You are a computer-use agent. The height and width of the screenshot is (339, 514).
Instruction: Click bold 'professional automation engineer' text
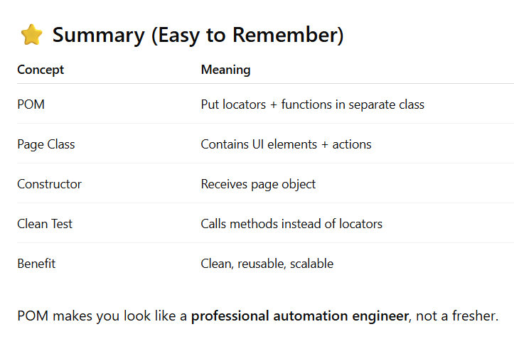299,316
